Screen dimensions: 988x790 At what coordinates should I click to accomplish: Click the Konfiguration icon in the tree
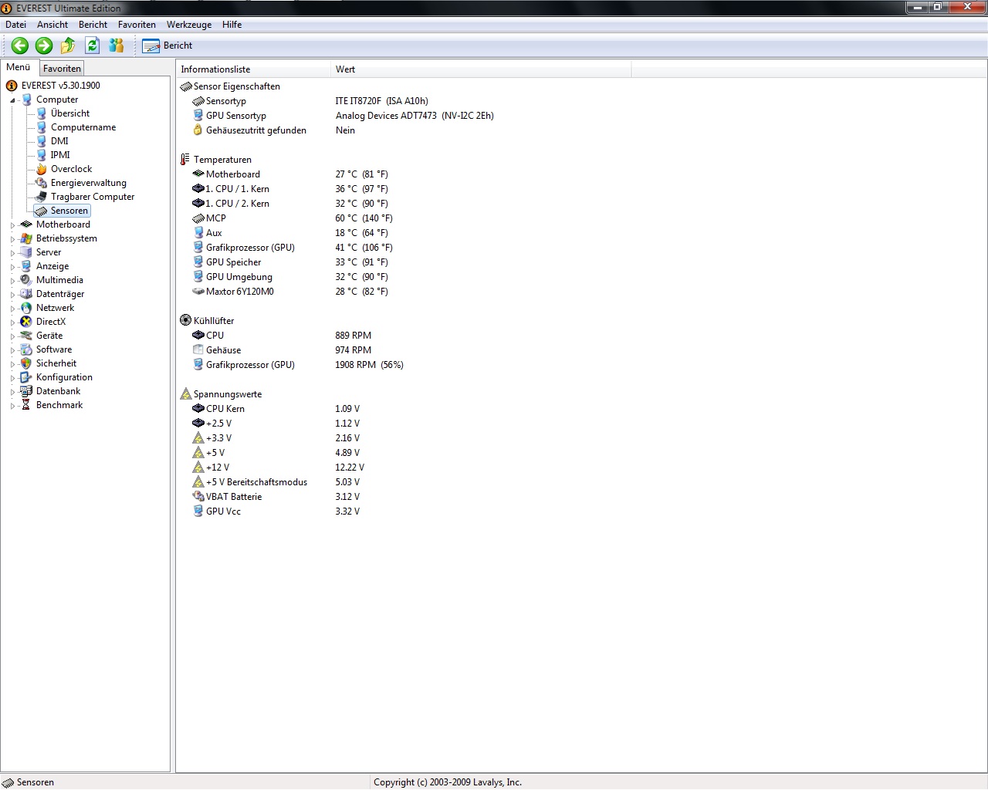coord(26,377)
